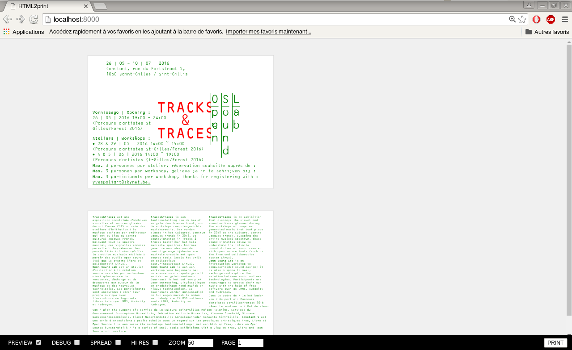Disable the PREVIEW checkbox
This screenshot has height=350, width=572.
38,342
